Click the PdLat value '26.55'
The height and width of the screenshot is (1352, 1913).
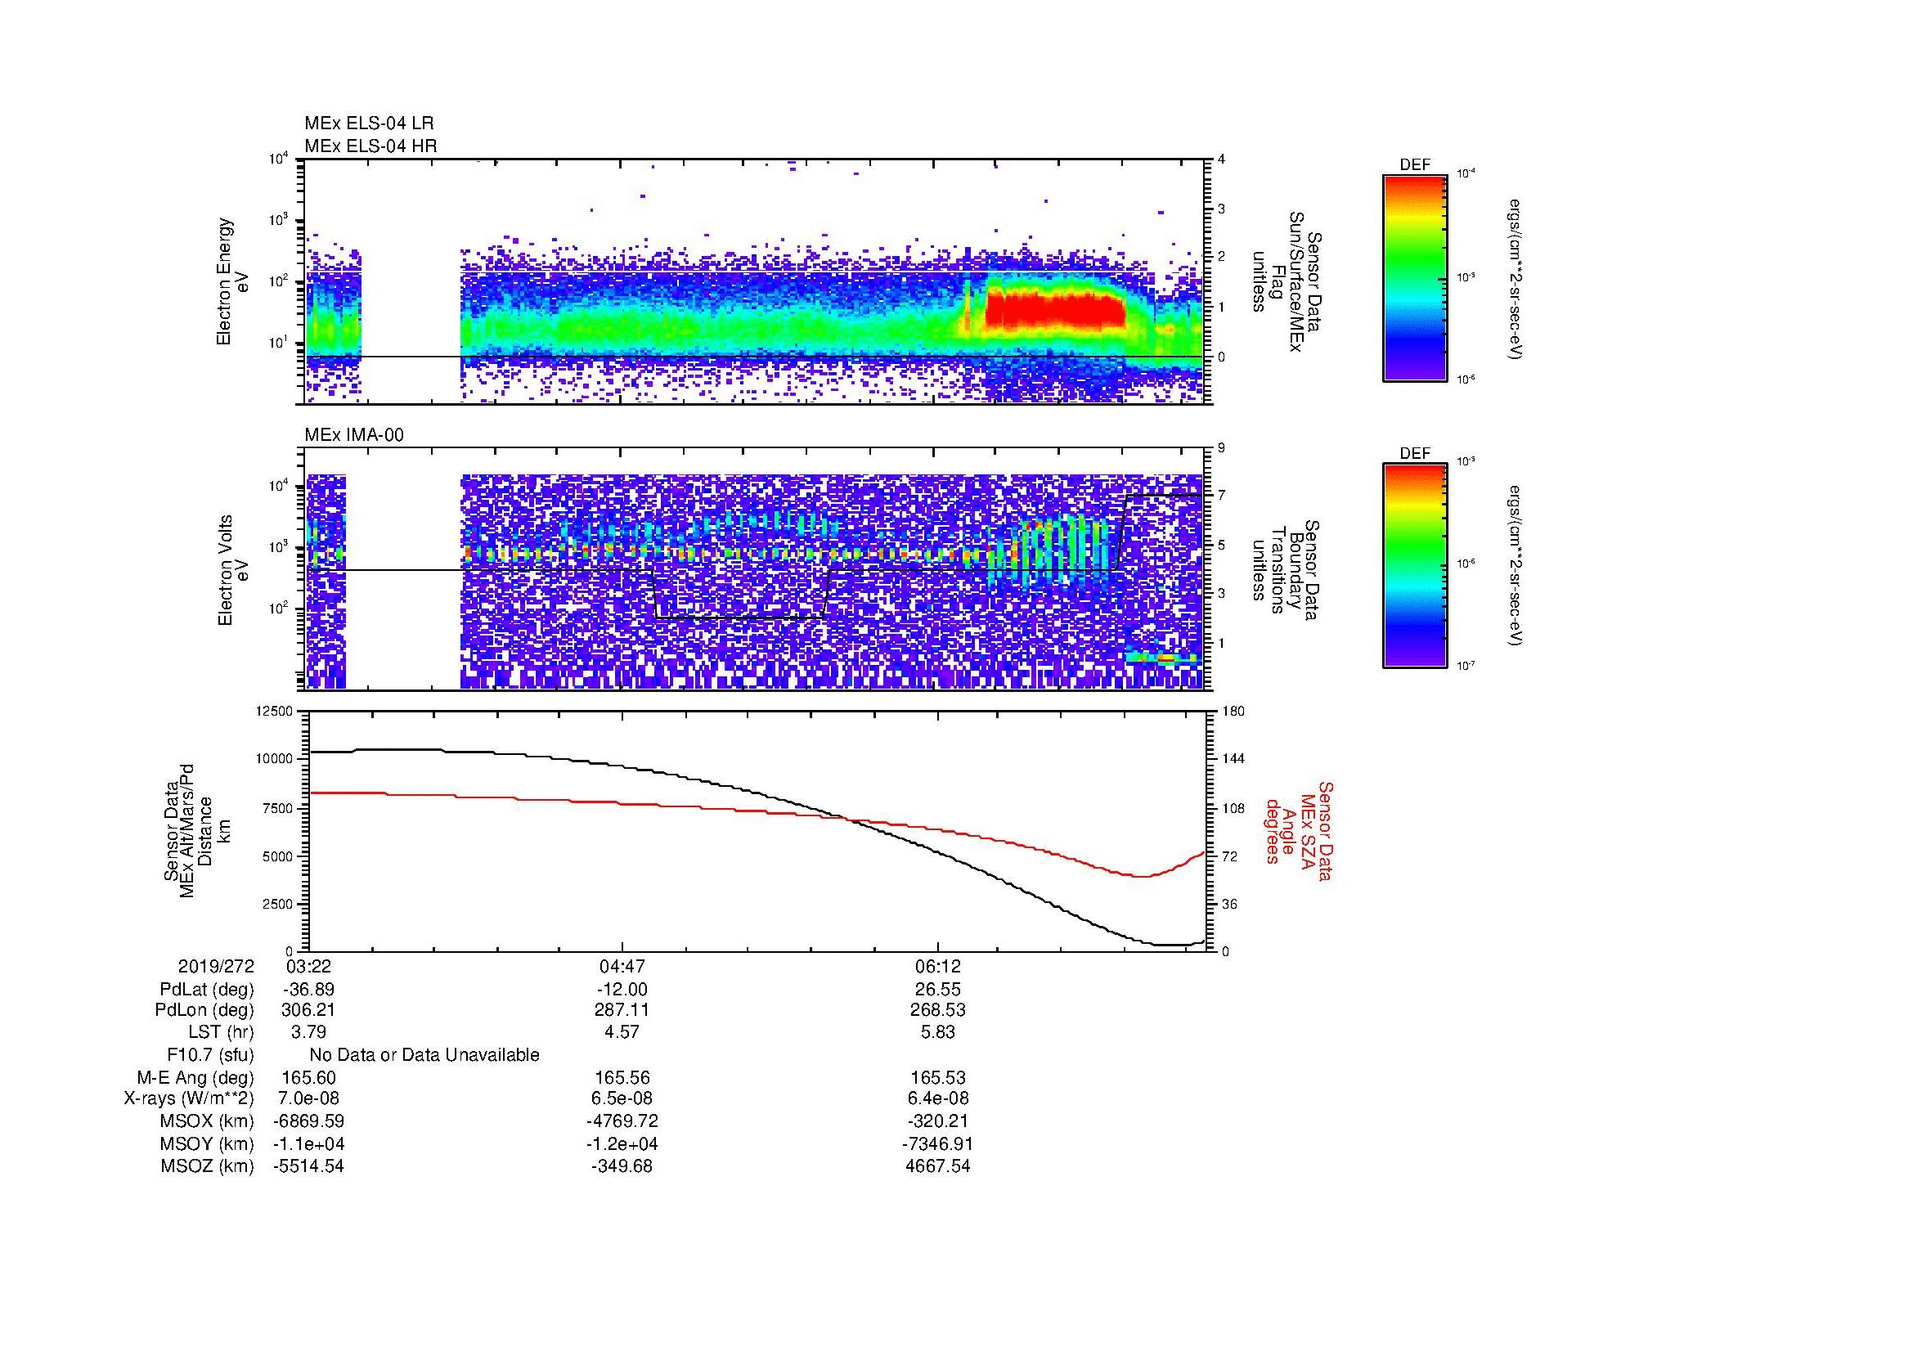pyautogui.click(x=937, y=990)
